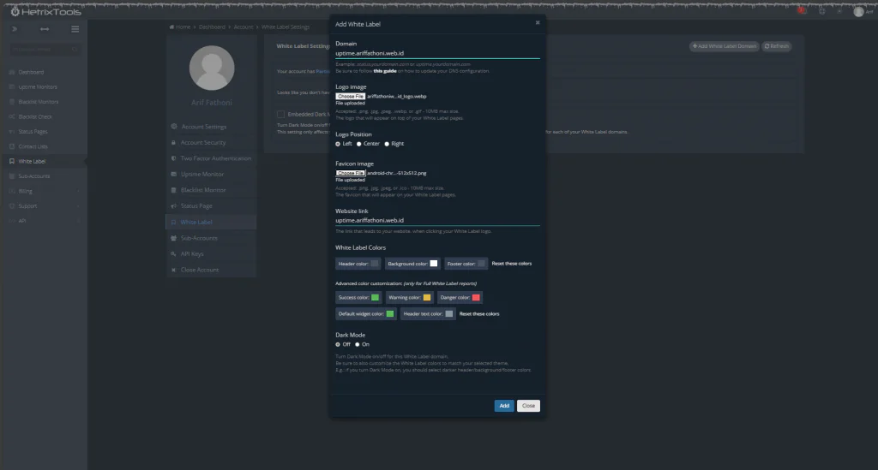This screenshot has height=470, width=878.
Task: Go to Account in breadcrumb
Action: pos(243,27)
